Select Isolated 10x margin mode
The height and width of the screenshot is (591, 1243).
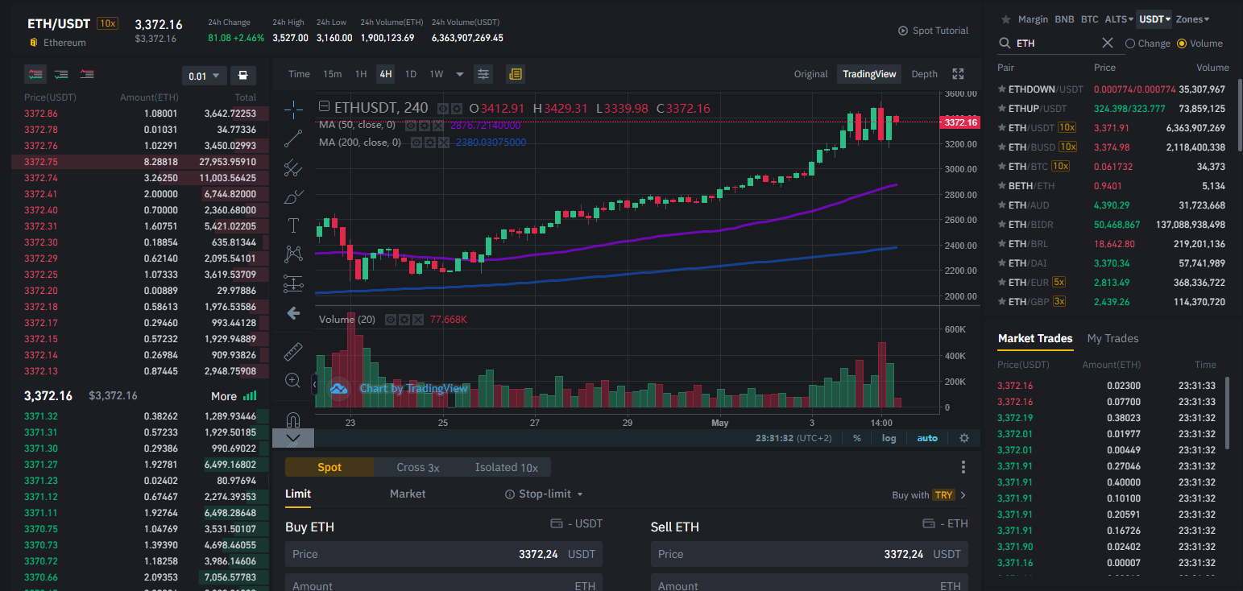point(507,467)
